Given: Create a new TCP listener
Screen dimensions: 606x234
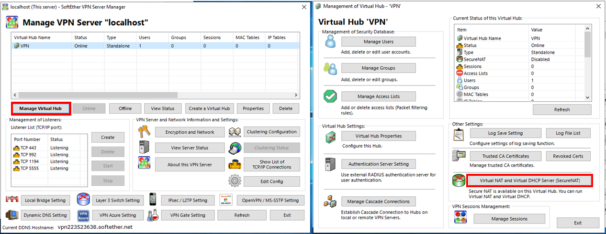Looking at the screenshot, I should pos(108,138).
